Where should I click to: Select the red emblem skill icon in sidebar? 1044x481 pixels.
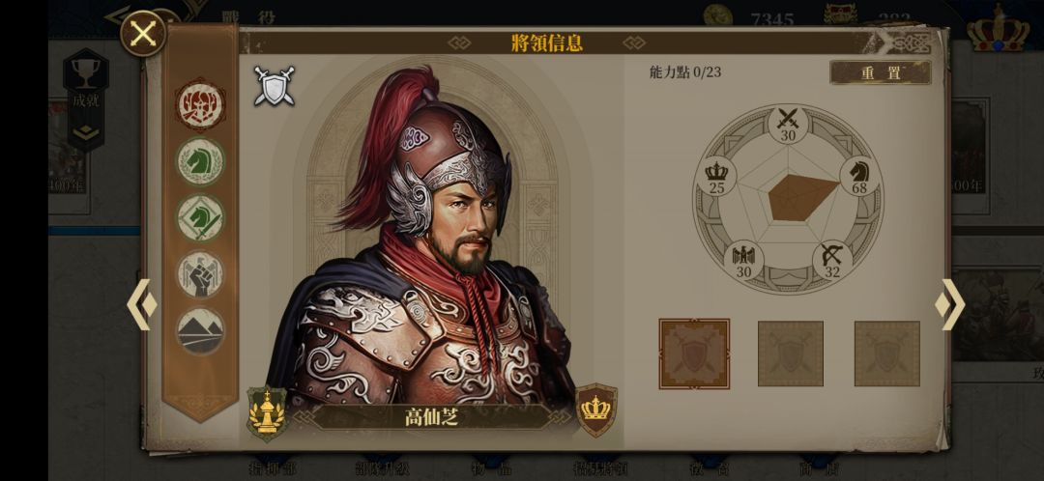point(200,104)
